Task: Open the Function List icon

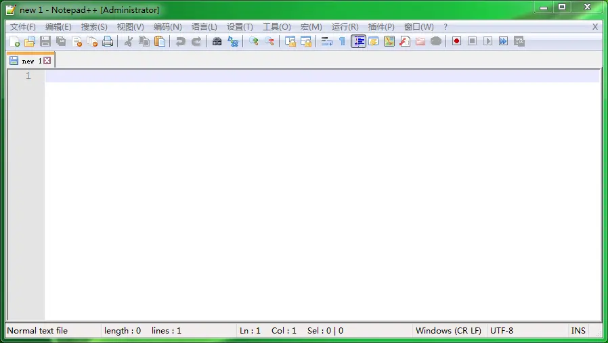Action: pyautogui.click(x=405, y=41)
